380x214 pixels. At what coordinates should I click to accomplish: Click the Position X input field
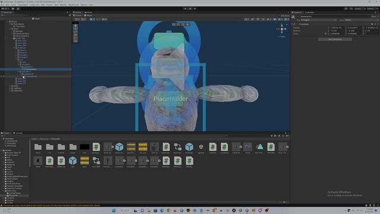337,28
